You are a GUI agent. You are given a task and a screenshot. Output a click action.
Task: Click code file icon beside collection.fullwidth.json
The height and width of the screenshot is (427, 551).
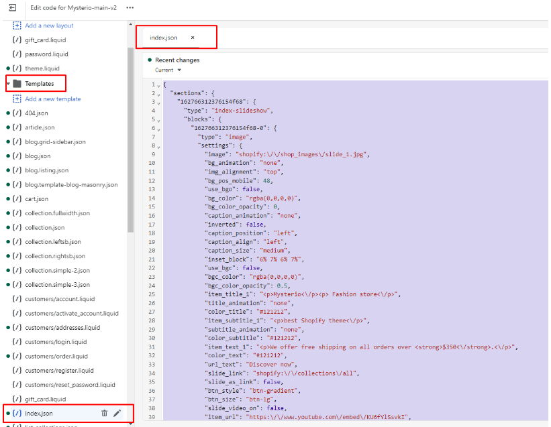tap(17, 213)
